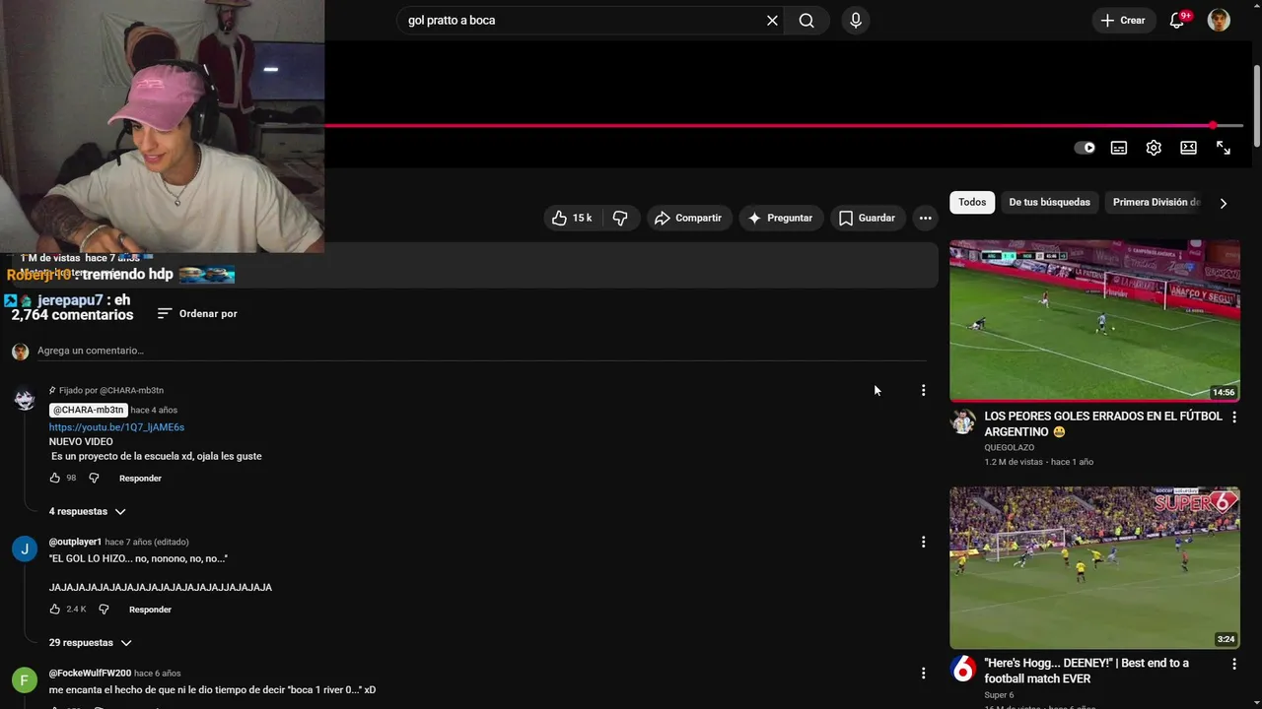1262x709 pixels.
Task: Expand the 29 respuestas thread
Action: pos(91,642)
